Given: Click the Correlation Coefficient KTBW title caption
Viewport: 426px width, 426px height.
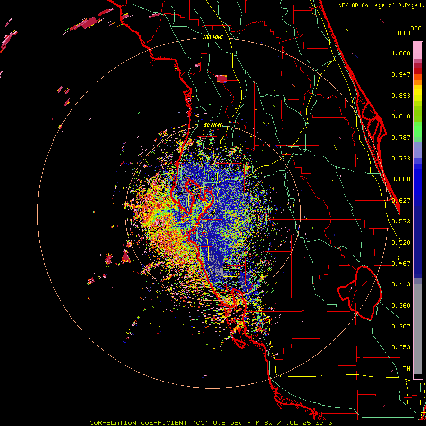Looking at the screenshot, I should 213,423.
